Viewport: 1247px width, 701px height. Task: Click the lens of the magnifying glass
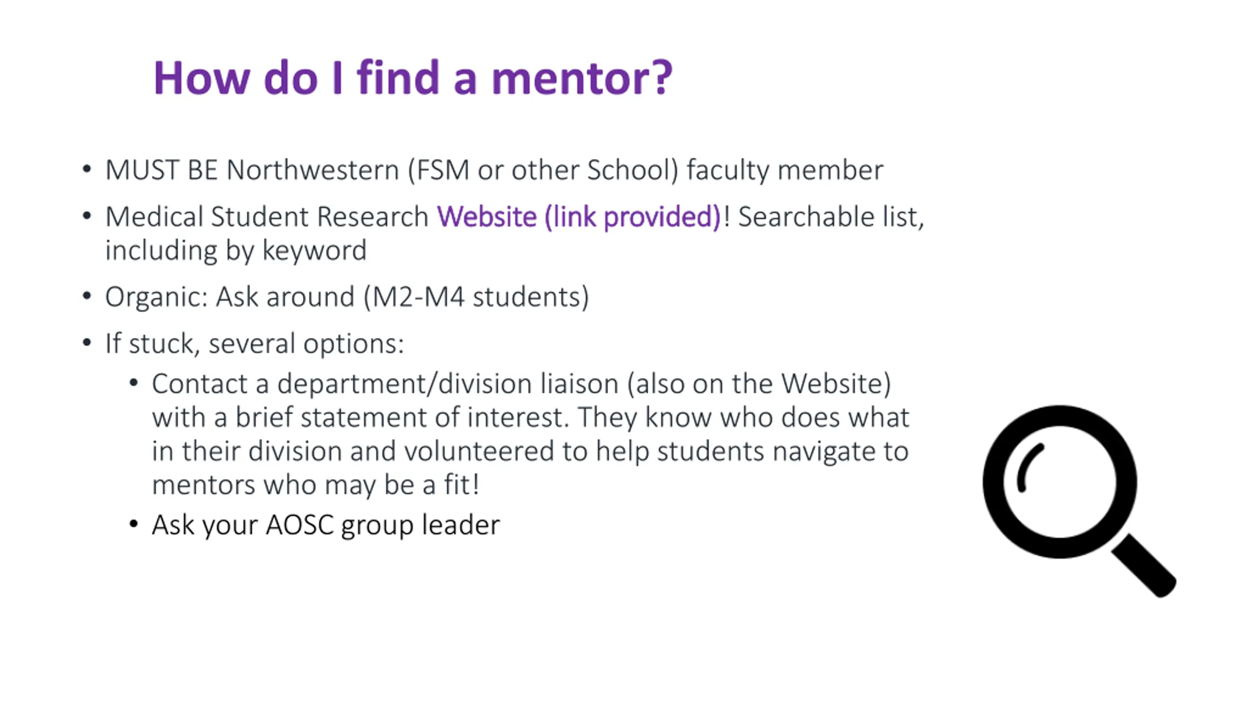[1059, 481]
